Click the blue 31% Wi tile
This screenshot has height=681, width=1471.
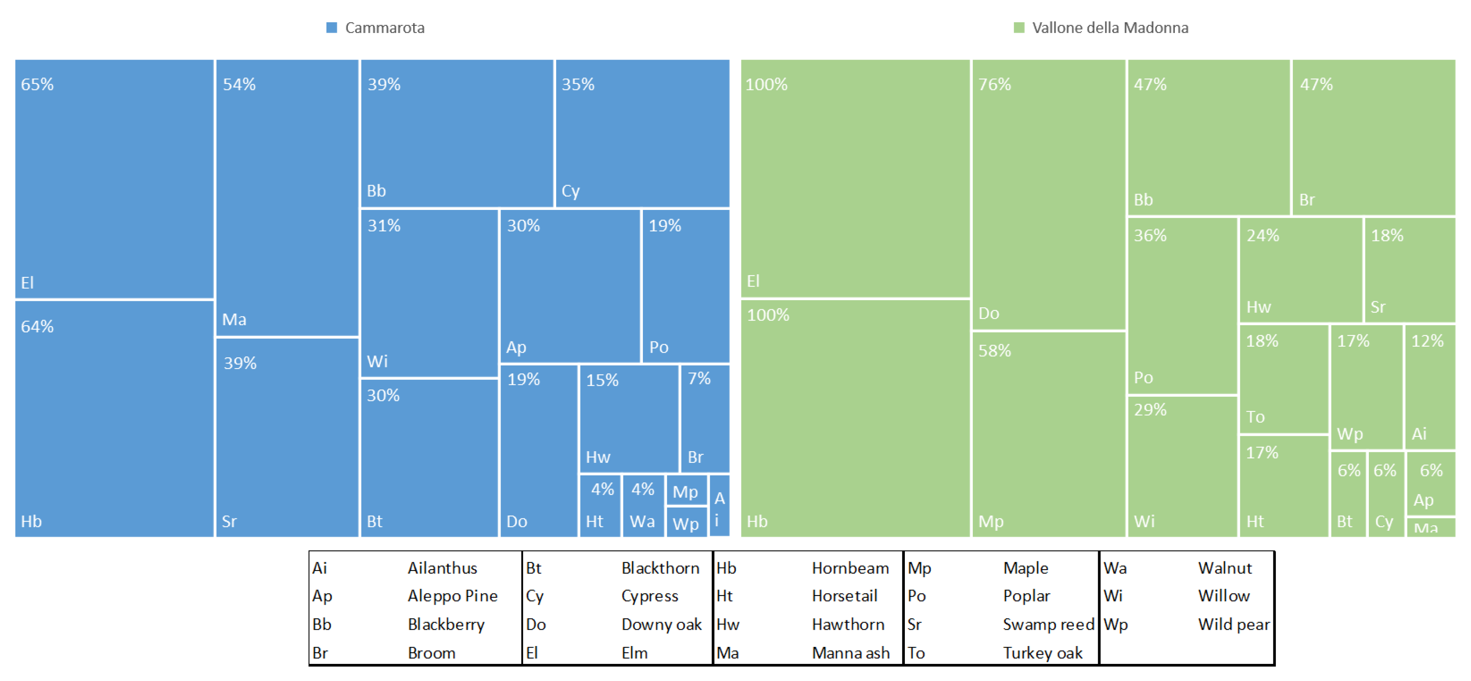tap(429, 293)
